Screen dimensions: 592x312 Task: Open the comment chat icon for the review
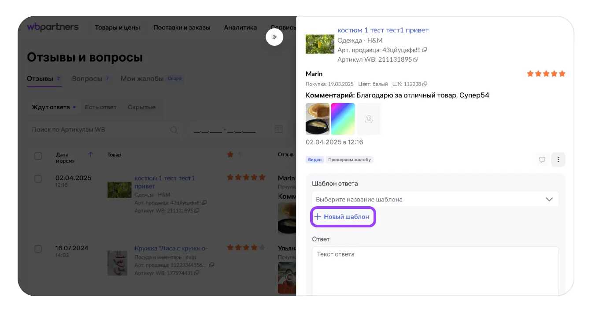point(542,160)
